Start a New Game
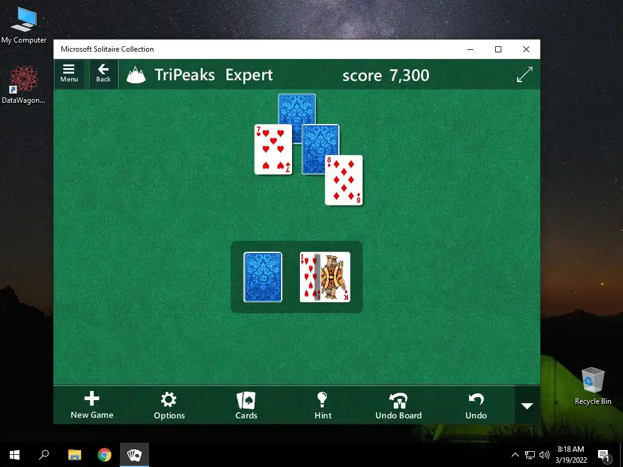The width and height of the screenshot is (623, 467). coord(92,405)
